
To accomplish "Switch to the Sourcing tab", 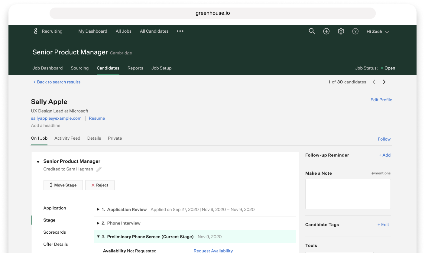I will coord(80,68).
